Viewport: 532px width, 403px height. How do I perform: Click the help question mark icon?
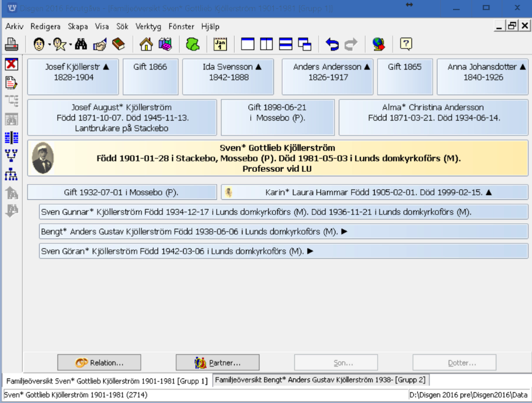[x=406, y=44]
